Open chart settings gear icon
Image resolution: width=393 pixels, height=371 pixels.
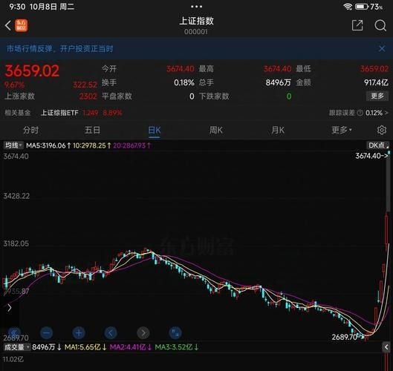click(382, 130)
